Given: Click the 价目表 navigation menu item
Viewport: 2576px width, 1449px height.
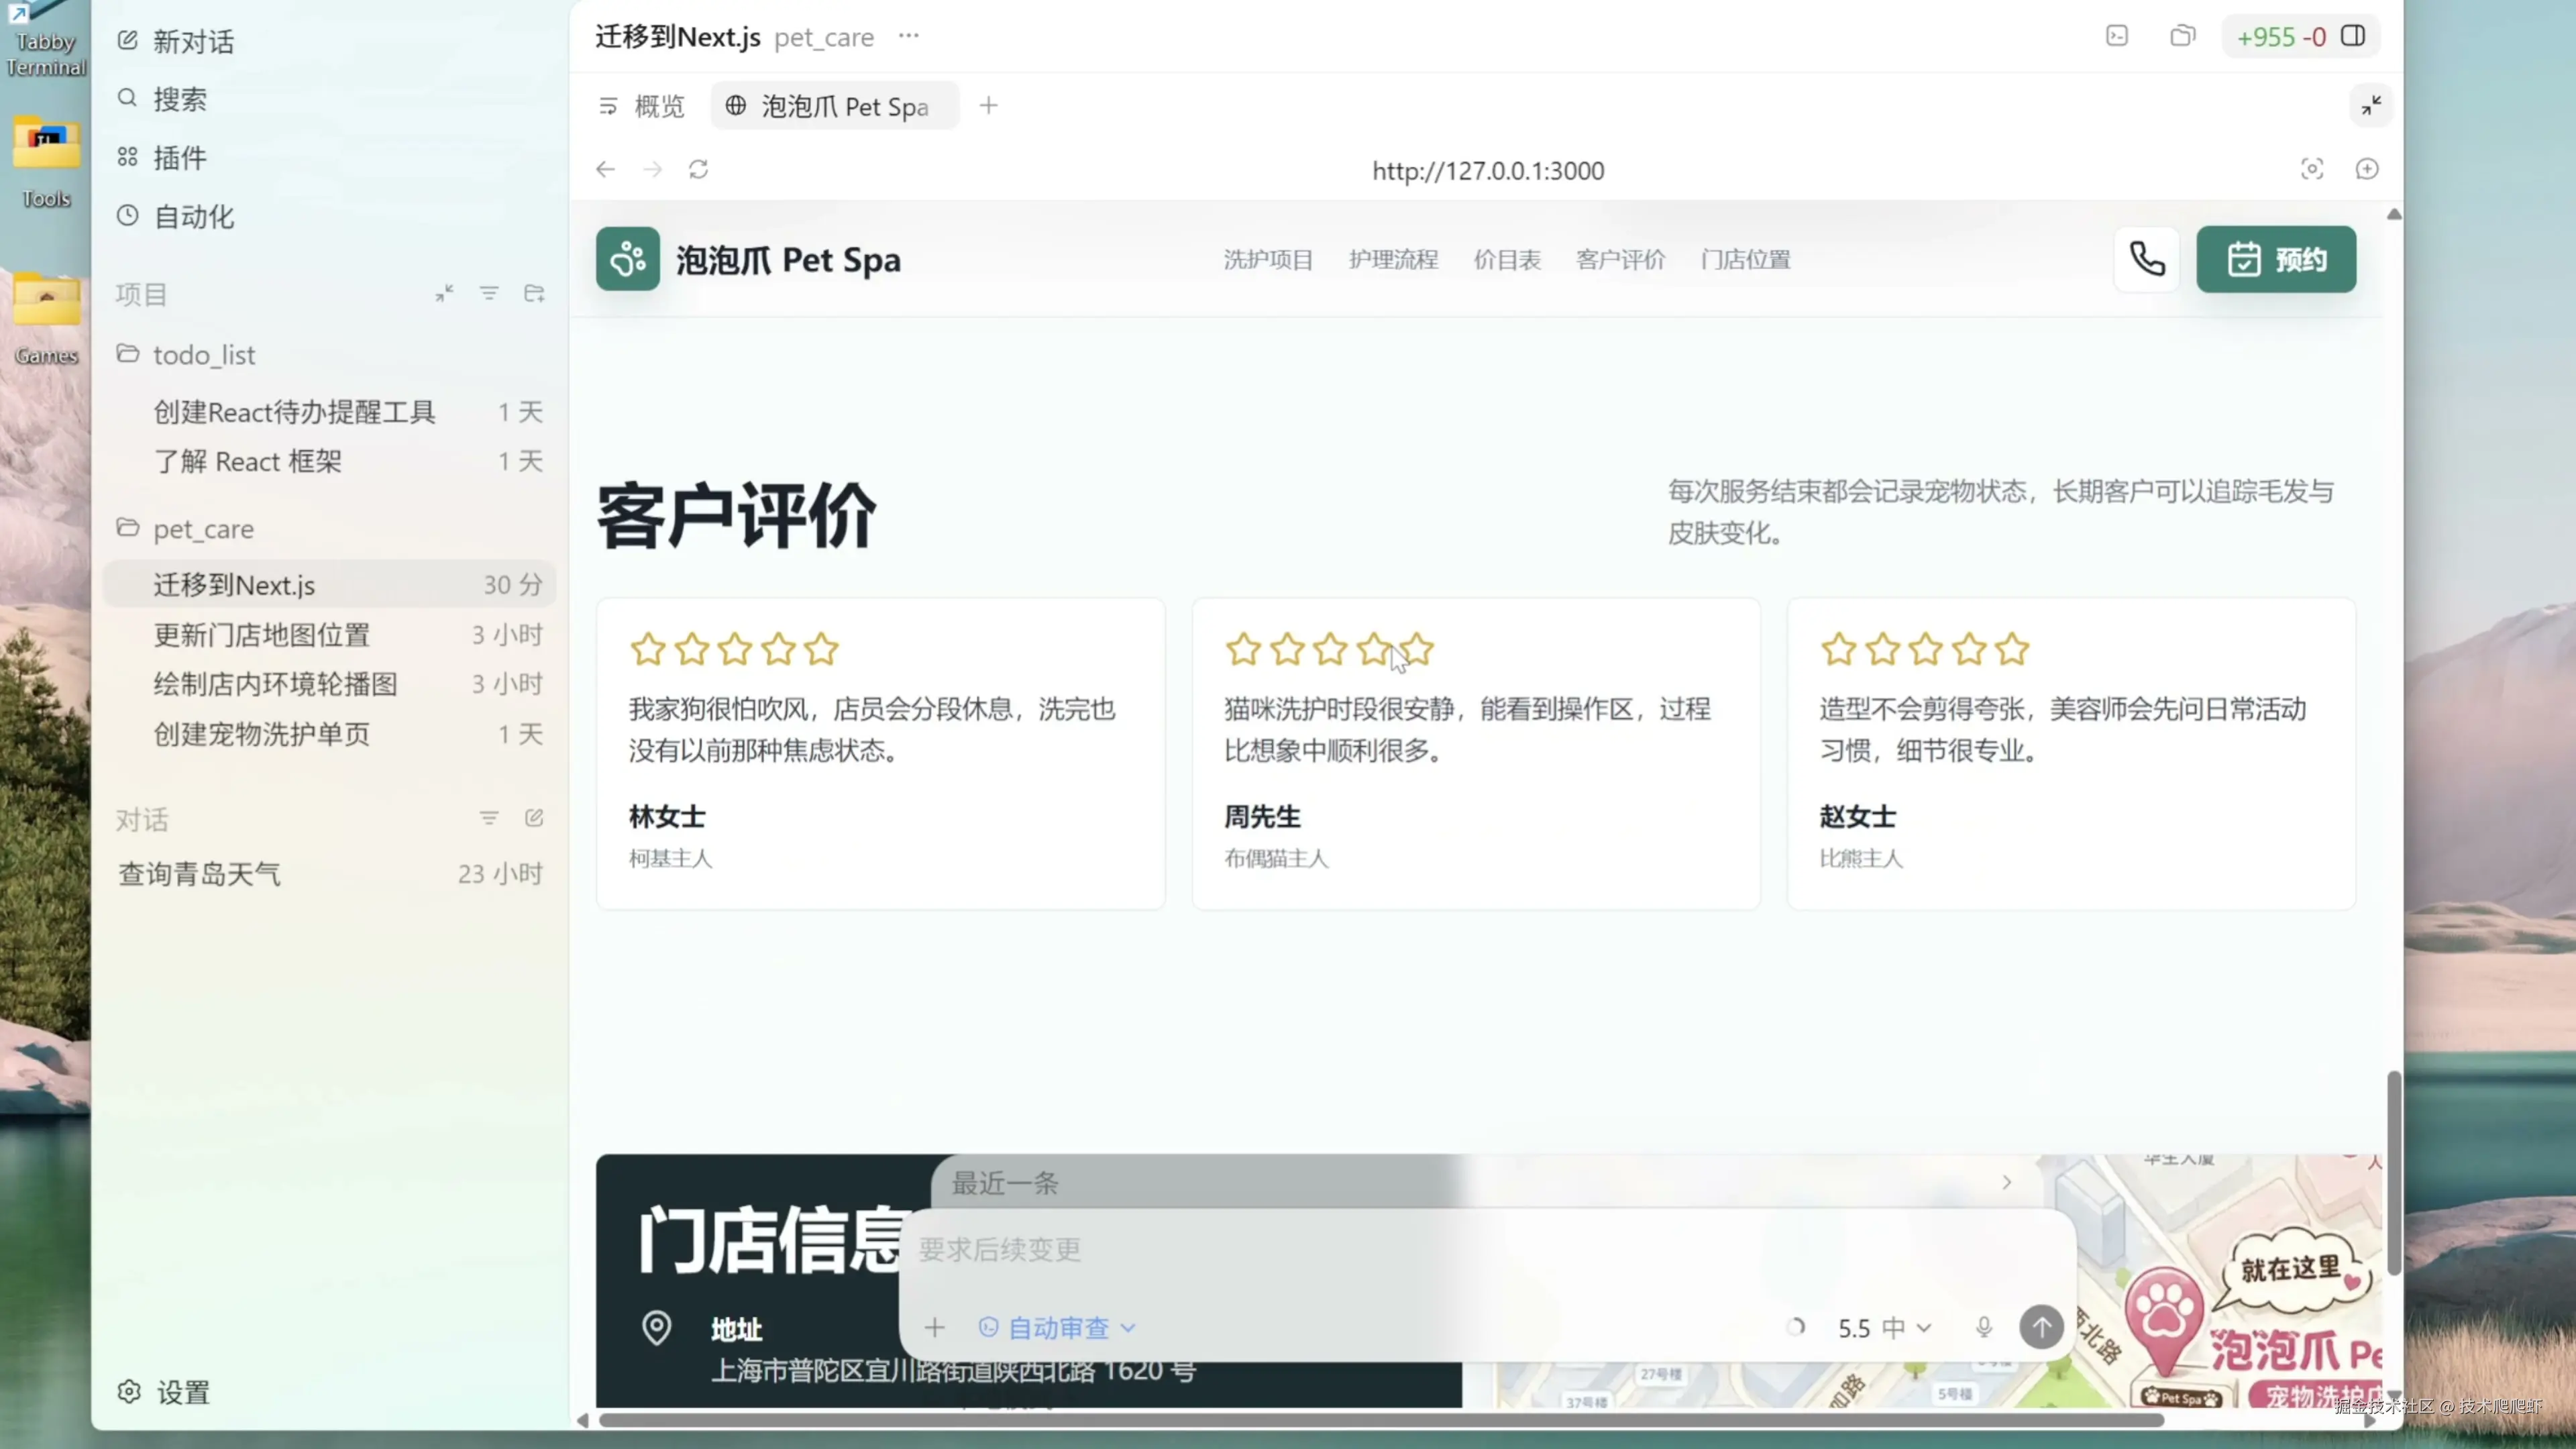Looking at the screenshot, I should (1506, 260).
